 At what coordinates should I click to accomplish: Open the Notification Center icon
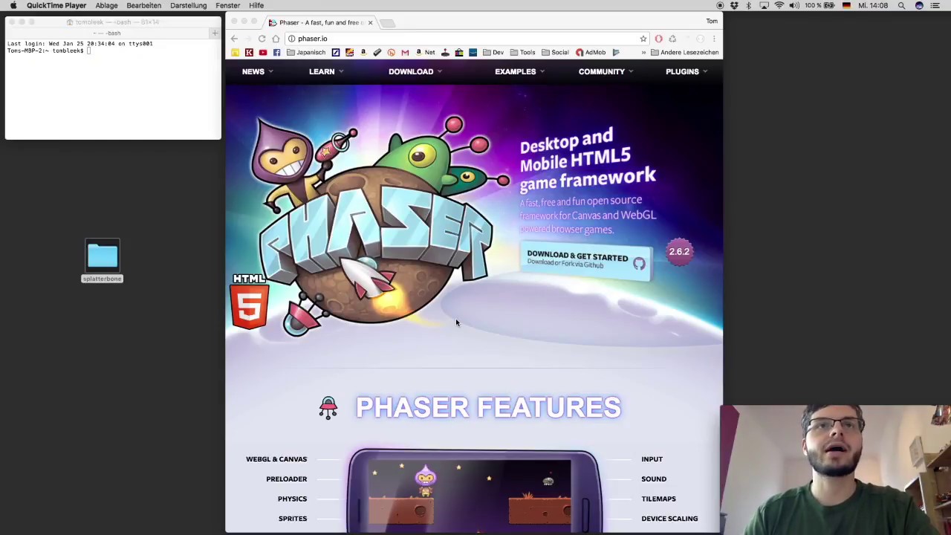[x=935, y=5]
